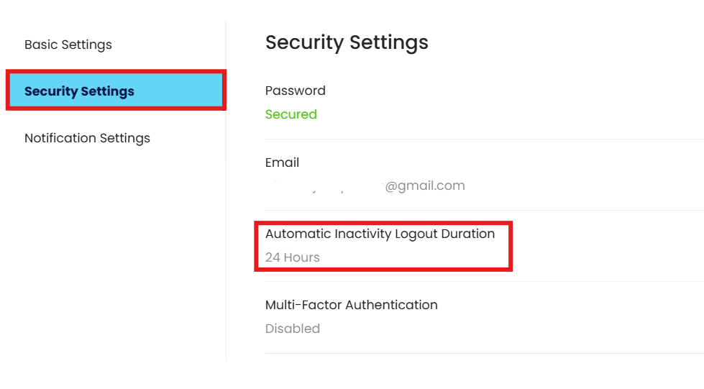
Task: Select Security Settings in the sidebar
Action: [79, 91]
